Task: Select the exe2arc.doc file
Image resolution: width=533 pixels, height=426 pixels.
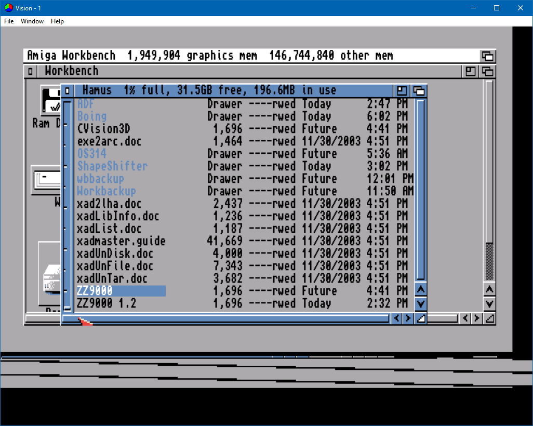Action: [x=109, y=141]
